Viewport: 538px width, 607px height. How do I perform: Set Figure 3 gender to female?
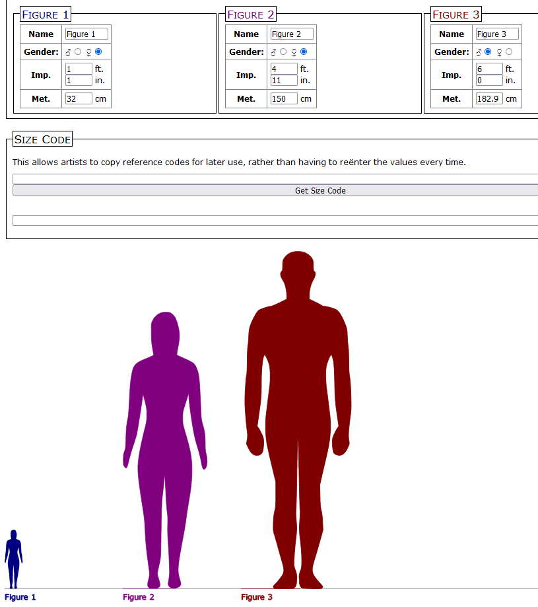pos(509,52)
